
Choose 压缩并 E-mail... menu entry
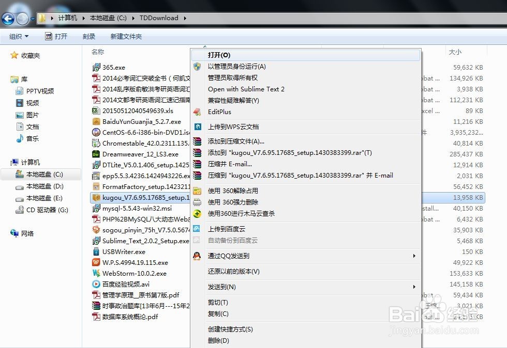coord(306,164)
